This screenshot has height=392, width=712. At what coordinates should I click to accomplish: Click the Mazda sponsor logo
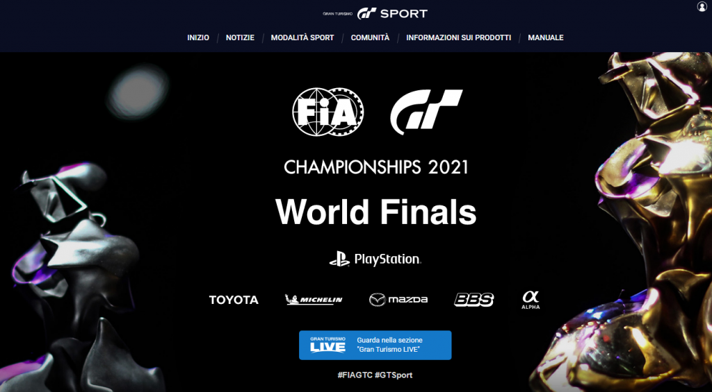398,300
